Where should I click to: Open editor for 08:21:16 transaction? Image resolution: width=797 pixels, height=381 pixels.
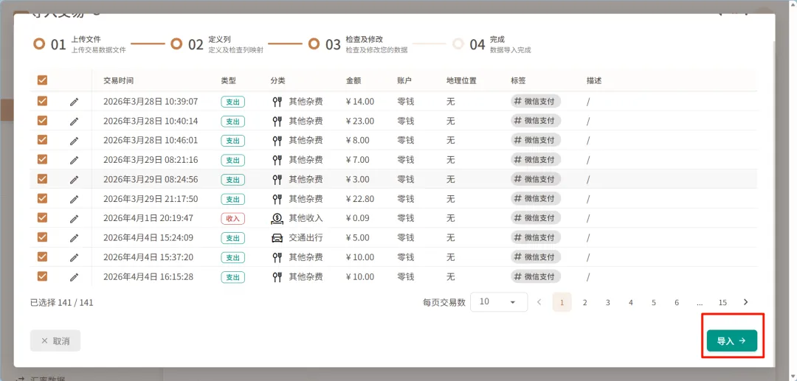click(x=75, y=161)
